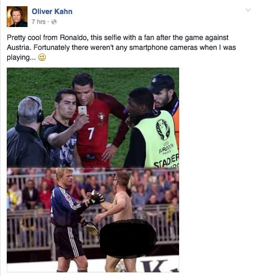This screenshot has height=276, width=257.
Task: Click the black censor blob in photo
Action: pyautogui.click(x=128, y=239)
